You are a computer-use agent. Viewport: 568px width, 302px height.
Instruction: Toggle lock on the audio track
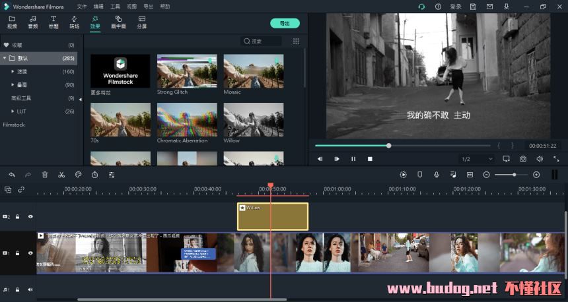click(18, 289)
